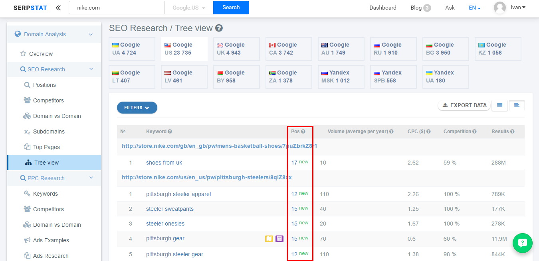Image resolution: width=539 pixels, height=261 pixels.
Task: Select the Google UK 4 943 database
Action: 236,49
